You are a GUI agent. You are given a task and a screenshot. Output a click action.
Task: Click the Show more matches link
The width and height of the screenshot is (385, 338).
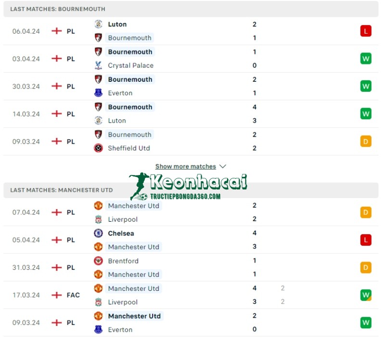(187, 166)
